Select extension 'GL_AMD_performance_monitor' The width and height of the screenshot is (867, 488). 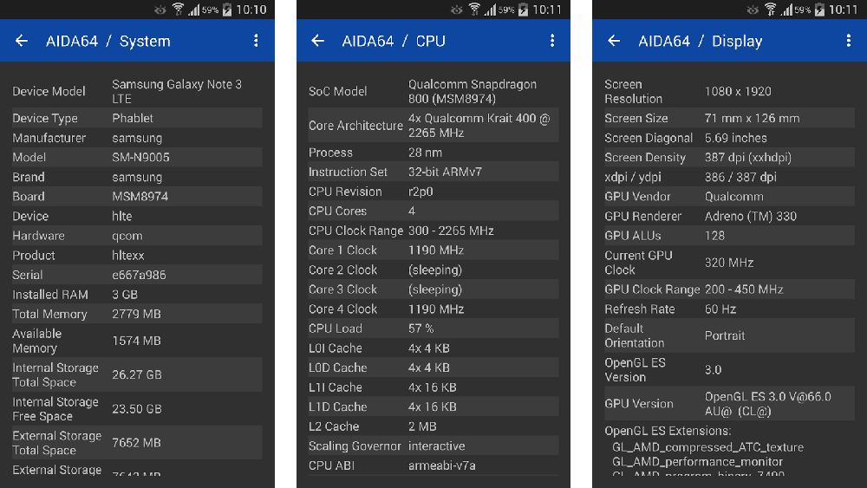click(697, 462)
